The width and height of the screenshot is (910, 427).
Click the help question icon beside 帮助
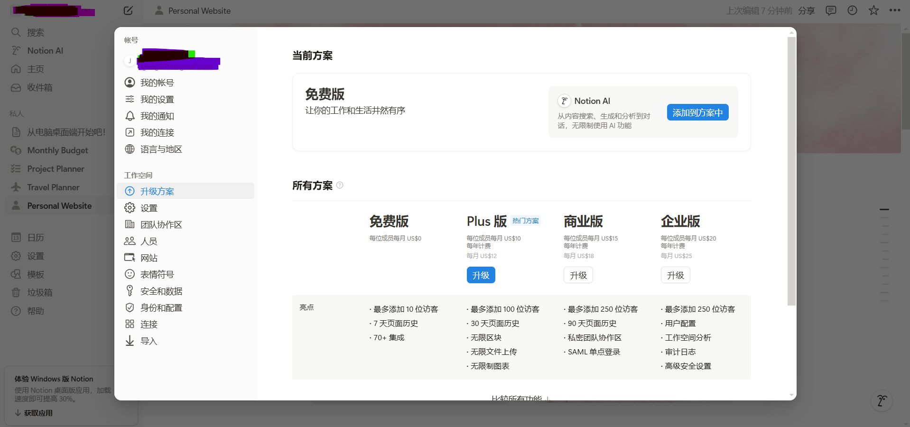click(x=16, y=311)
